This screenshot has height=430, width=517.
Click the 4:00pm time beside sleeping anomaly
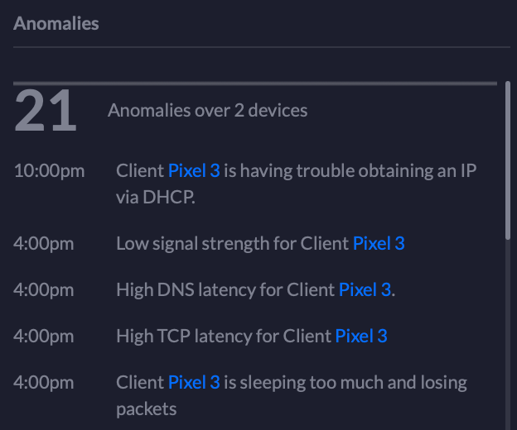point(43,383)
